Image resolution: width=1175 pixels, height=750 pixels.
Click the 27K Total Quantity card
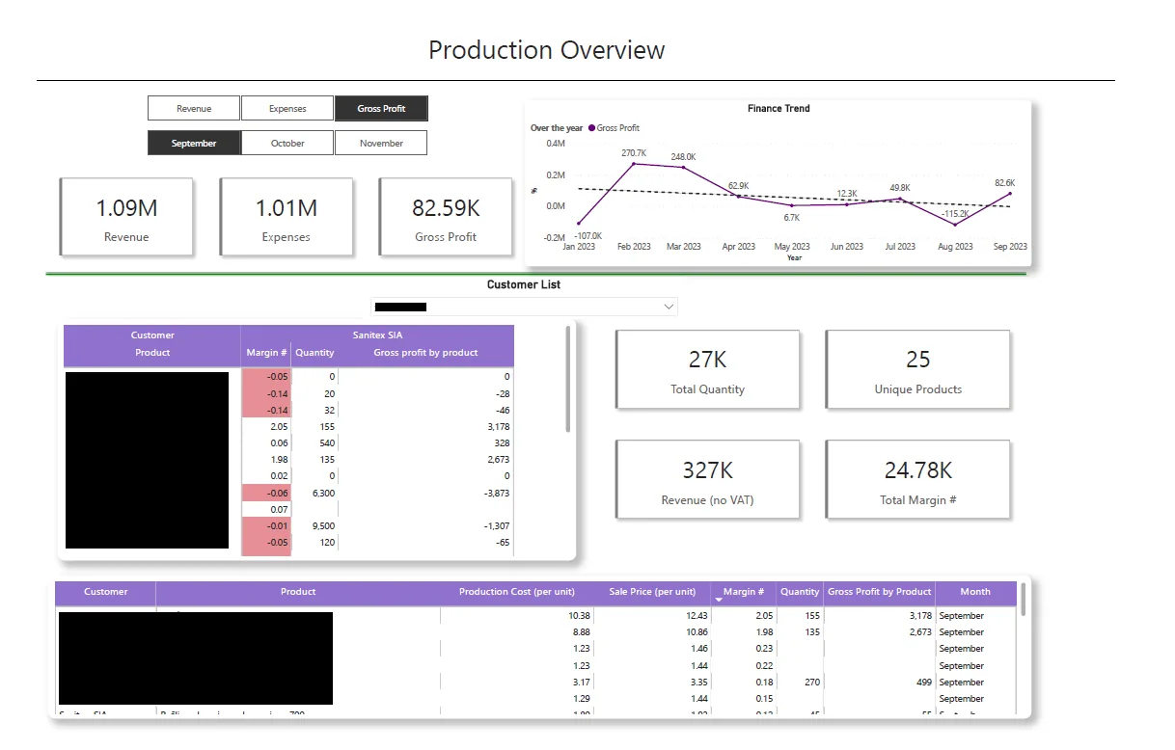click(x=708, y=370)
